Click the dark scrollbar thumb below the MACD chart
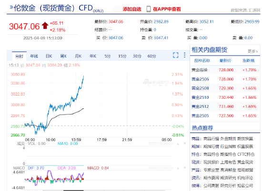The image size is (262, 191). coord(73,191)
